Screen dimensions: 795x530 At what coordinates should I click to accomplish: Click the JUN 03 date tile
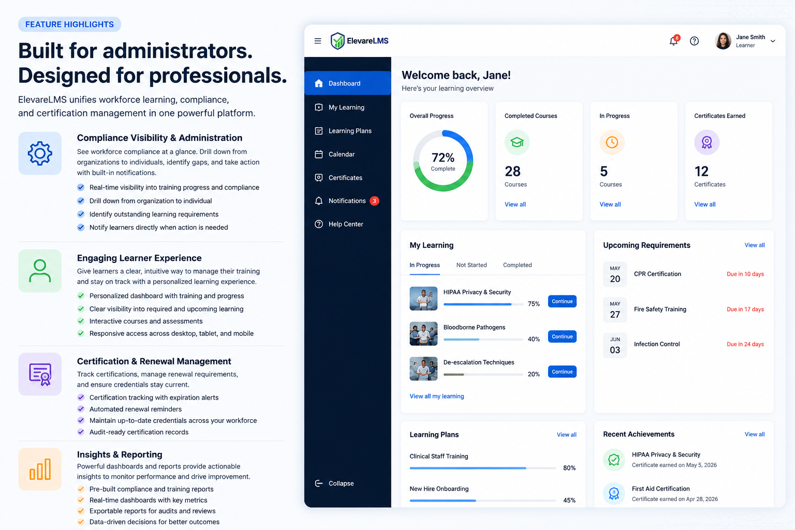pyautogui.click(x=615, y=345)
